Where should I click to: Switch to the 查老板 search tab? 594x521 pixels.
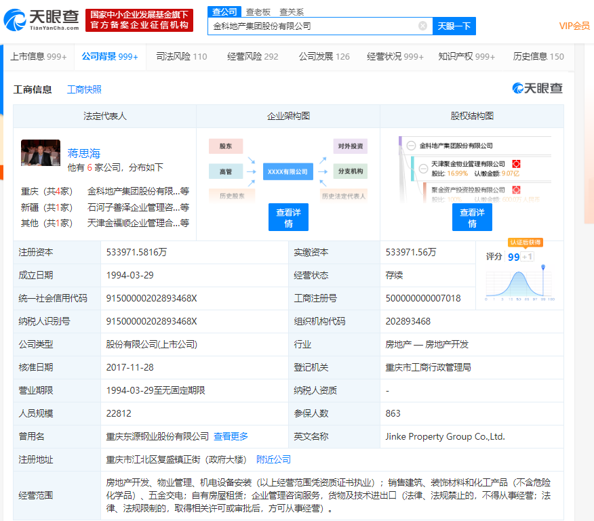(x=258, y=12)
